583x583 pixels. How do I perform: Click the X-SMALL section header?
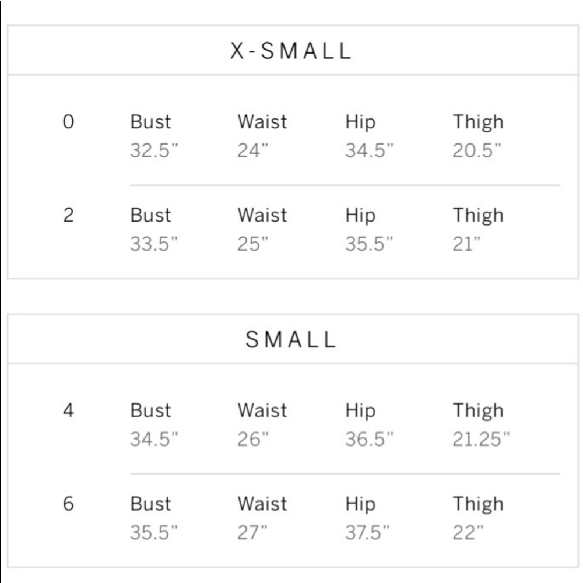(x=291, y=51)
